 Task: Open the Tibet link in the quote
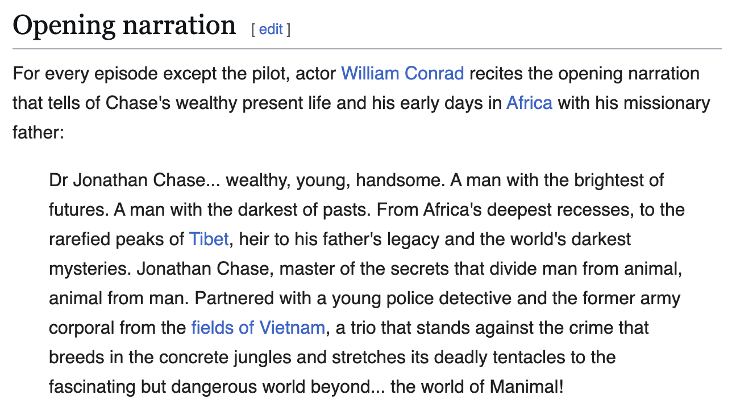click(x=209, y=239)
